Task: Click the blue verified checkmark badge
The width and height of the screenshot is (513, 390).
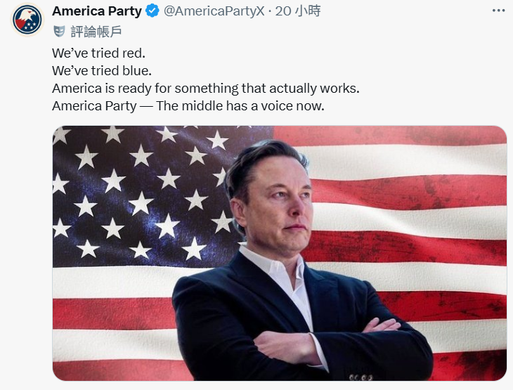Action: [152, 11]
